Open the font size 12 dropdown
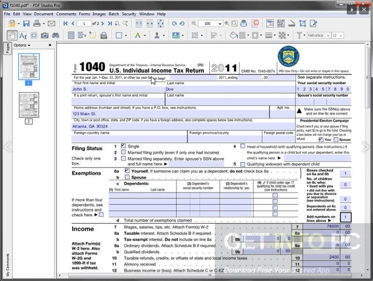373x281 pixels. 341,35
